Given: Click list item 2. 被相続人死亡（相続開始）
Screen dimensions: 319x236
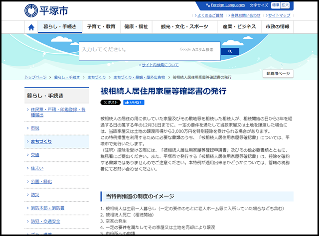Looking at the screenshot, I should (x=127, y=215).
